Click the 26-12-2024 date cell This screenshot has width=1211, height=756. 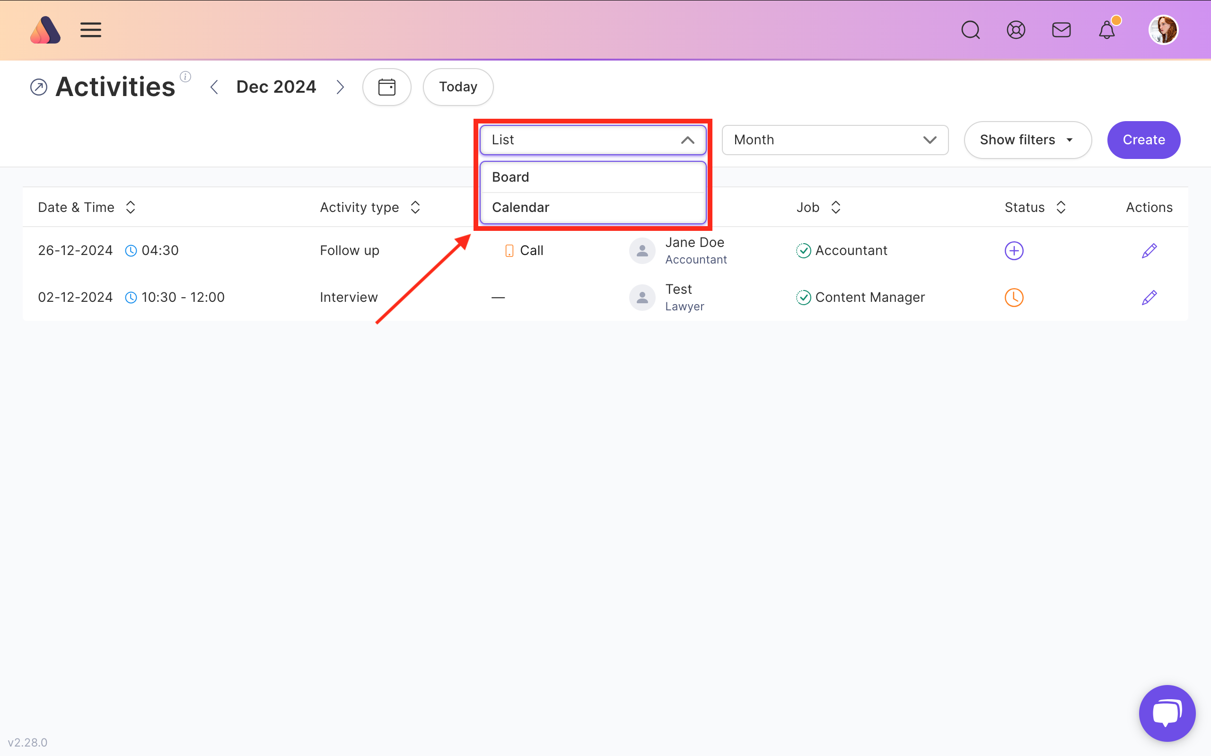(x=76, y=250)
